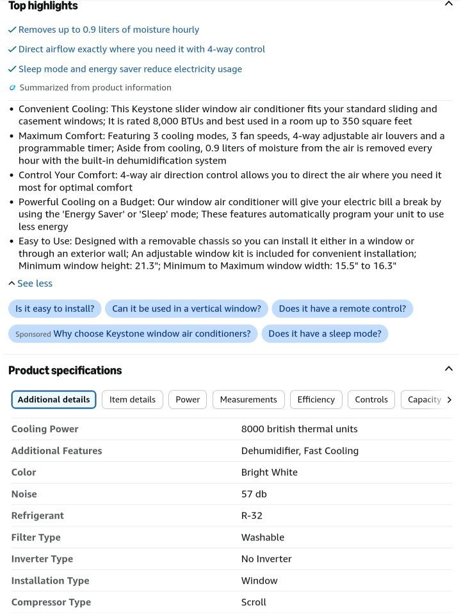
Task: Collapse the Product specifications section chevron
Action: click(449, 369)
